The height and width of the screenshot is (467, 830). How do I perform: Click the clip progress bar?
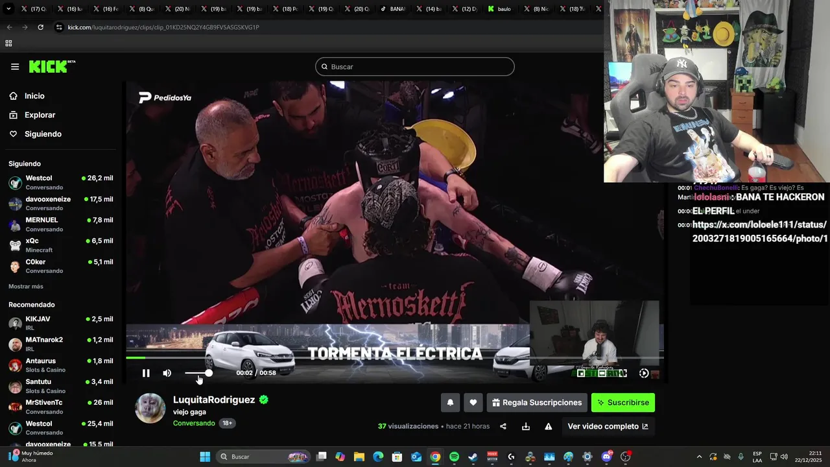[394, 357]
